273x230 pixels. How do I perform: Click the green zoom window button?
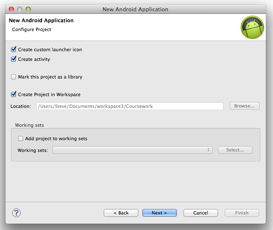click(x=28, y=9)
